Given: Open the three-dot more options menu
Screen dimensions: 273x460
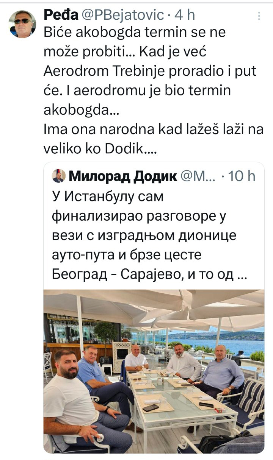Looking at the screenshot, I should point(259,16).
